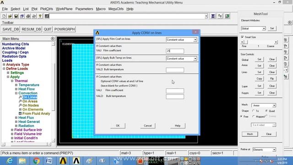Toggle the Smart Size checkbox
The width and height of the screenshot is (293, 165).
(x=242, y=37)
